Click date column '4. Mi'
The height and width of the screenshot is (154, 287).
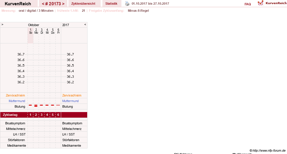tap(47, 31)
